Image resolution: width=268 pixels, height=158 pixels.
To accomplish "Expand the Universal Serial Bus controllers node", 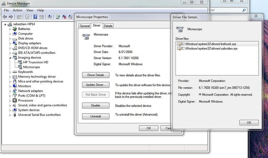I will pos(10,115).
